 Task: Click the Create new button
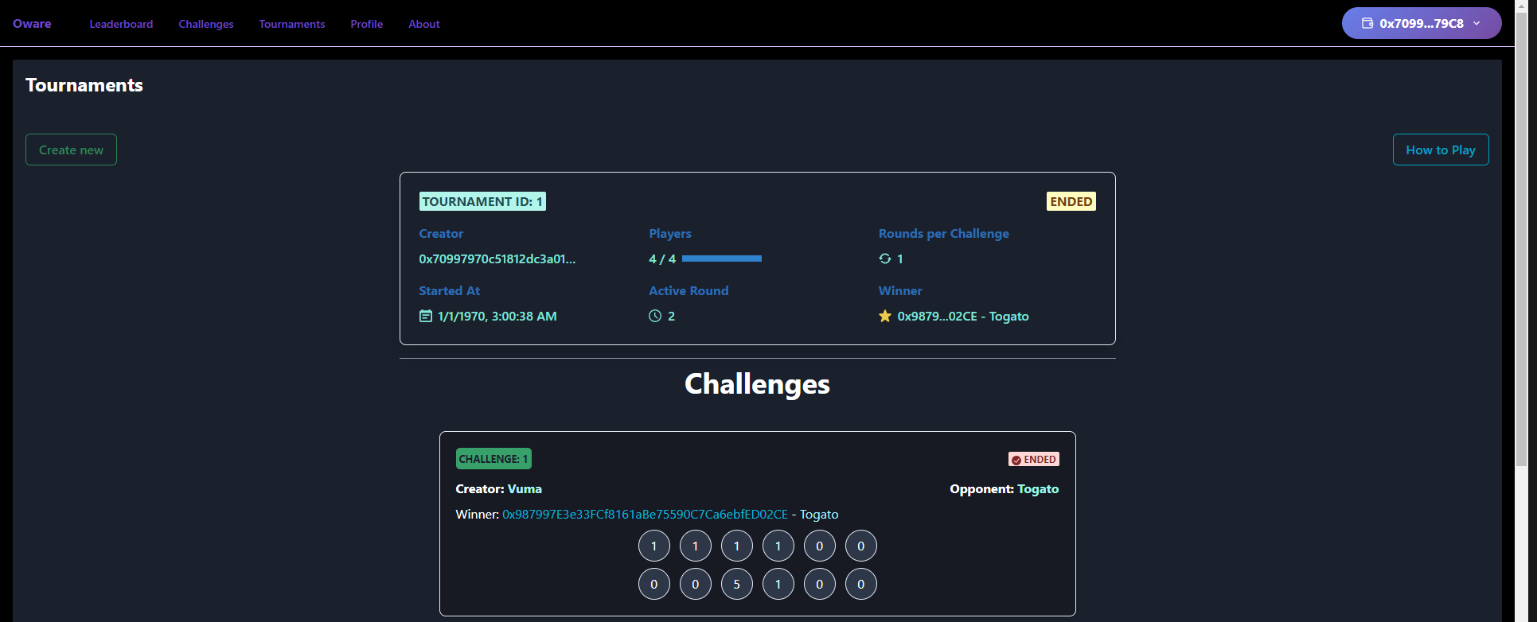pyautogui.click(x=71, y=150)
